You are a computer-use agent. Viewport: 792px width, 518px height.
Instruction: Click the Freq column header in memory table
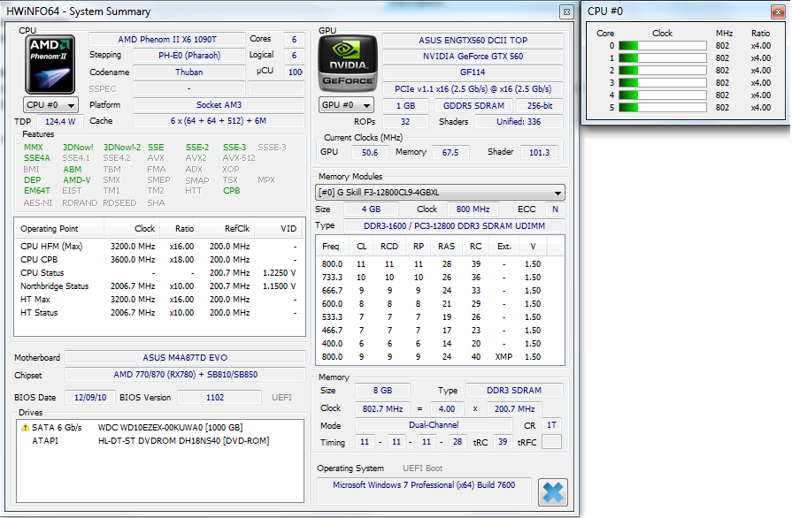334,246
